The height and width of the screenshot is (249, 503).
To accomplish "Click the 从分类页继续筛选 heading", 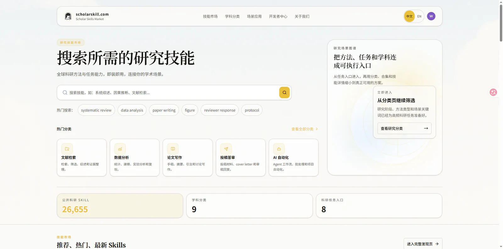I will tap(396, 100).
